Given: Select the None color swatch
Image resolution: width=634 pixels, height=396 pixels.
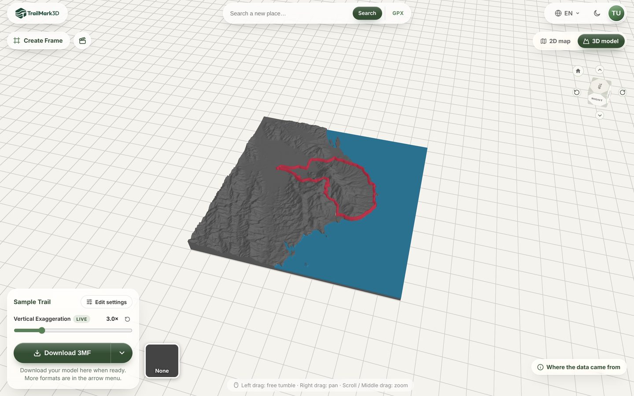Looking at the screenshot, I should [162, 361].
